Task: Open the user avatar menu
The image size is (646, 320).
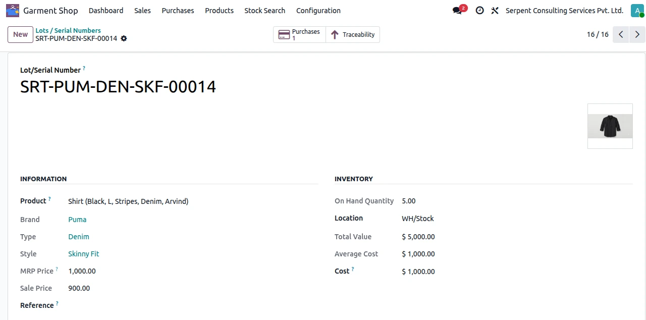Action: 637,11
